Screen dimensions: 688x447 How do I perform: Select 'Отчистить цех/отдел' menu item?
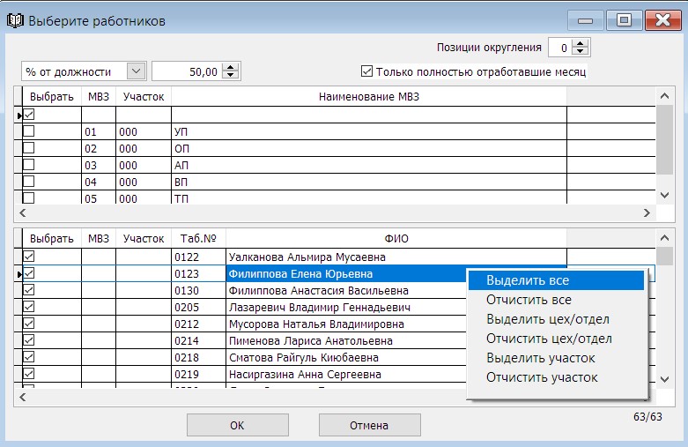pyautogui.click(x=548, y=339)
